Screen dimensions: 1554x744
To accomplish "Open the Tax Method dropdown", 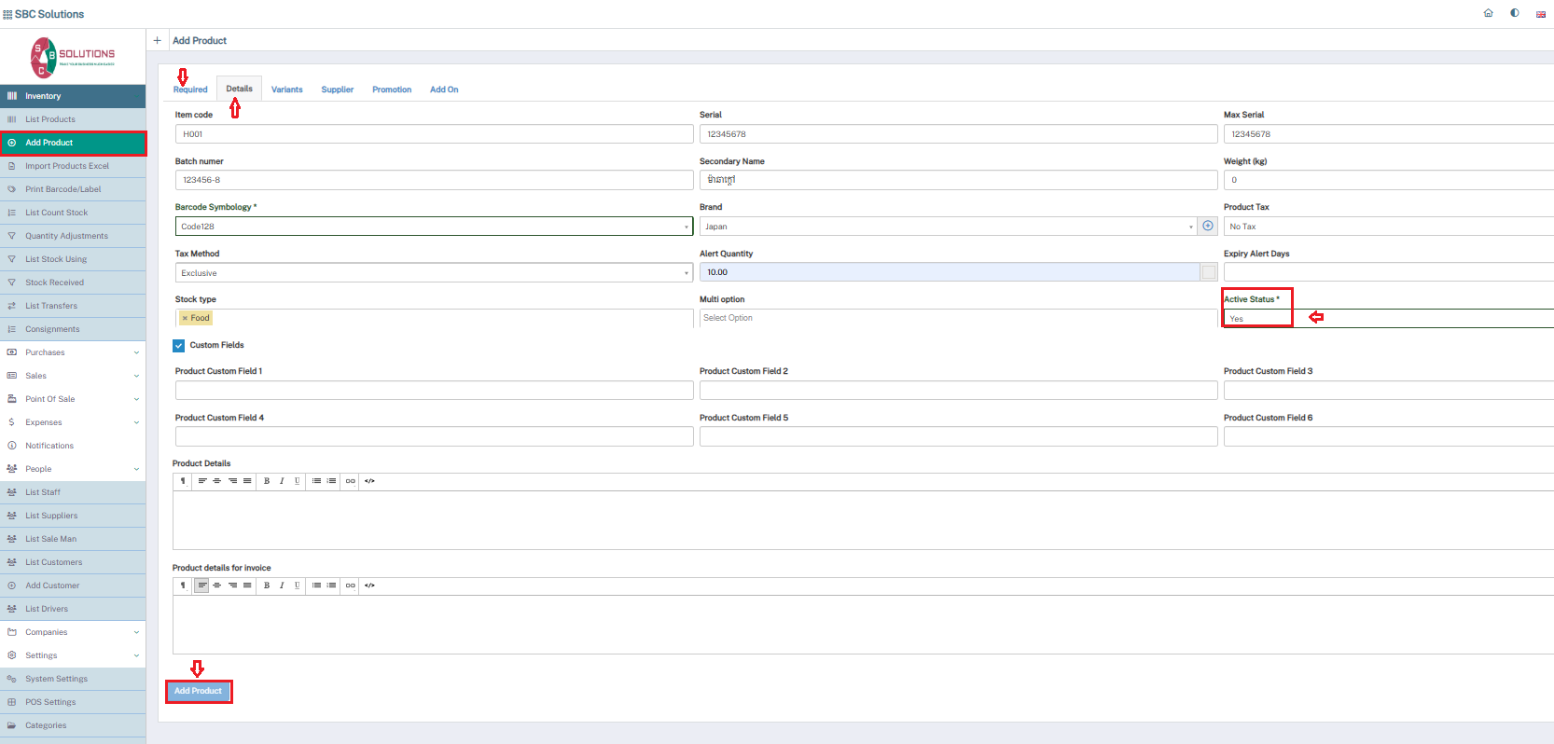I will coord(434,273).
